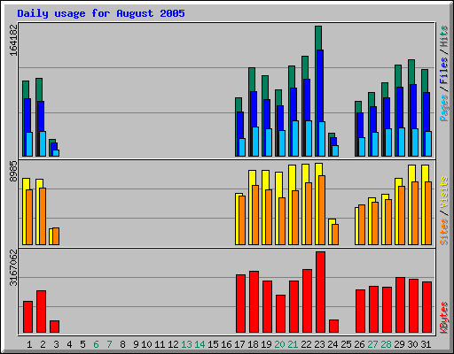
Task: Click green weekend day label 20
Action: 279,344
